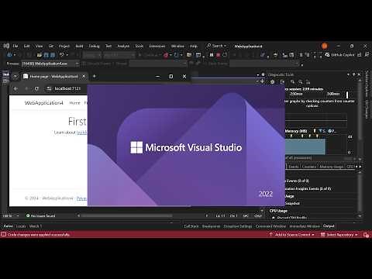
Task: Open the Command Window tab
Action: click(x=270, y=226)
